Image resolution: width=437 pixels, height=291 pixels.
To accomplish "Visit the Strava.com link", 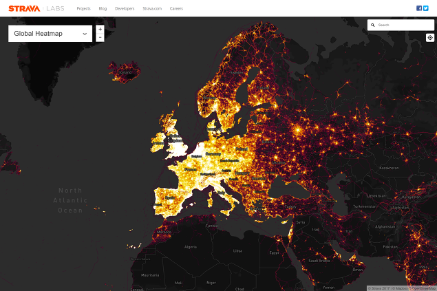I will coord(152,9).
